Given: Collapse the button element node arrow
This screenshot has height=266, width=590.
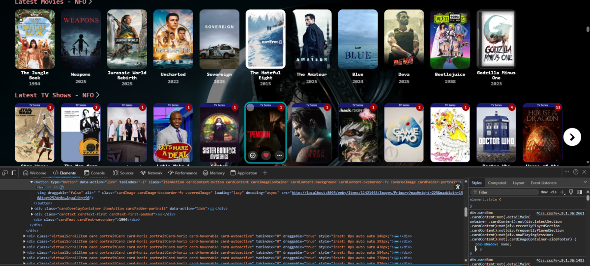Looking at the screenshot, I should click(x=32, y=182).
